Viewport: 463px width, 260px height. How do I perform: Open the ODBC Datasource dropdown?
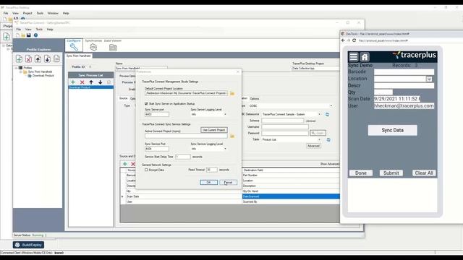[319, 114]
